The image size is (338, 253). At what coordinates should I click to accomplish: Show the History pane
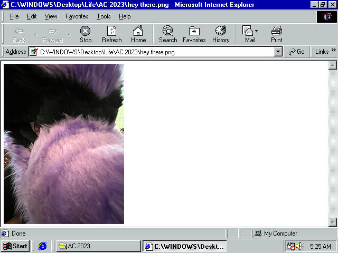[221, 34]
